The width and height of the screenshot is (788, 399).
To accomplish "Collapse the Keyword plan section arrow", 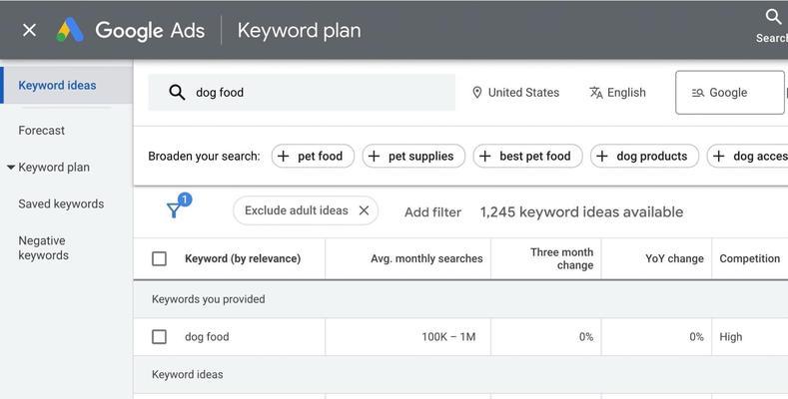I will pyautogui.click(x=11, y=168).
